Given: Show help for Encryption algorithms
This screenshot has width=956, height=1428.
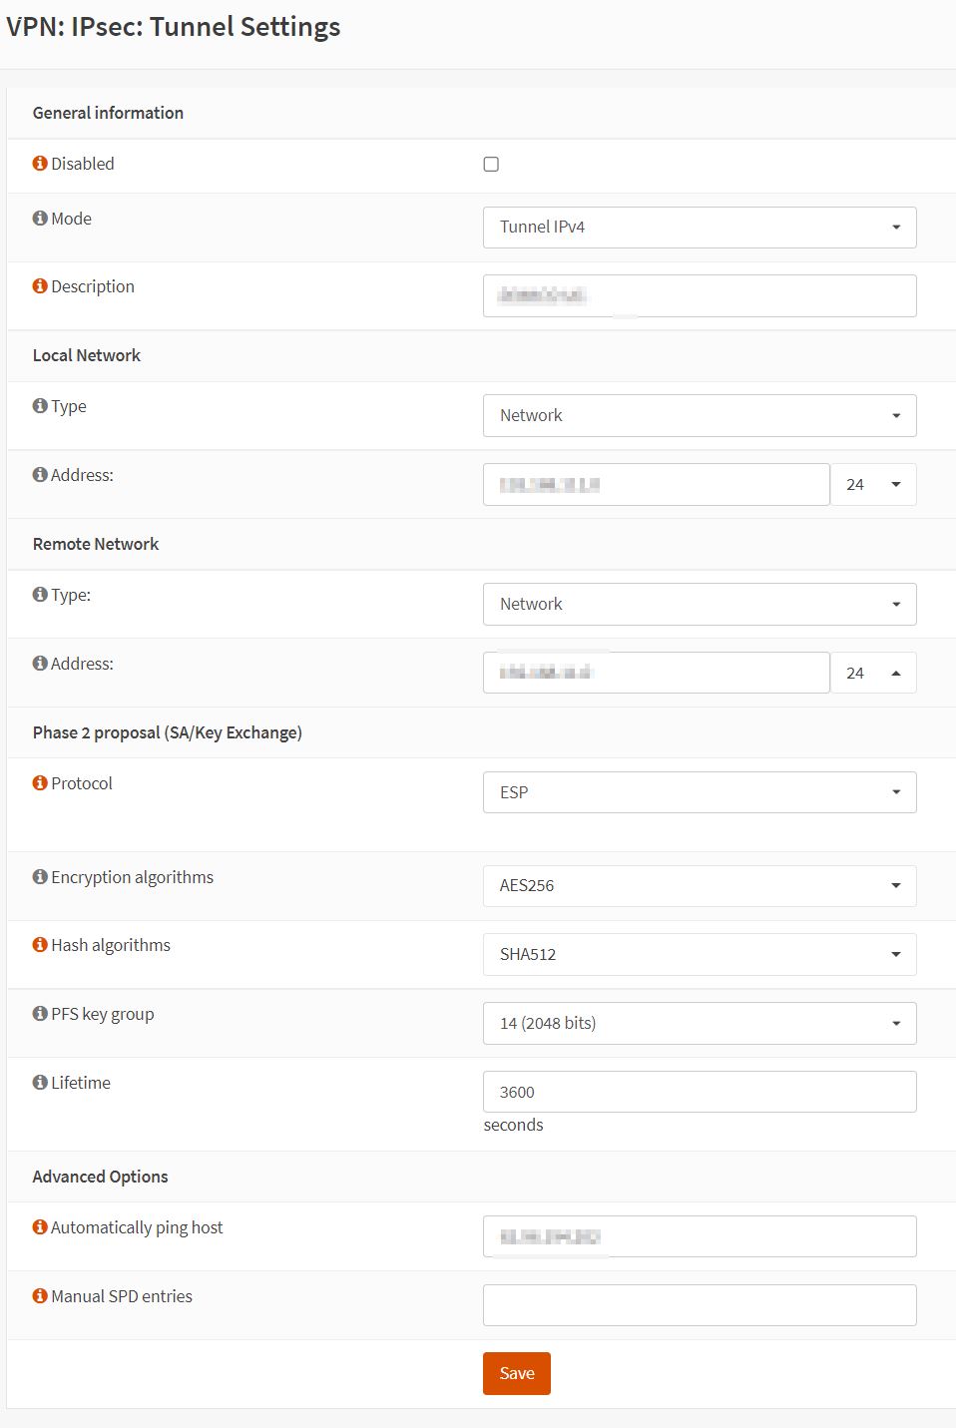Looking at the screenshot, I should tap(40, 877).
